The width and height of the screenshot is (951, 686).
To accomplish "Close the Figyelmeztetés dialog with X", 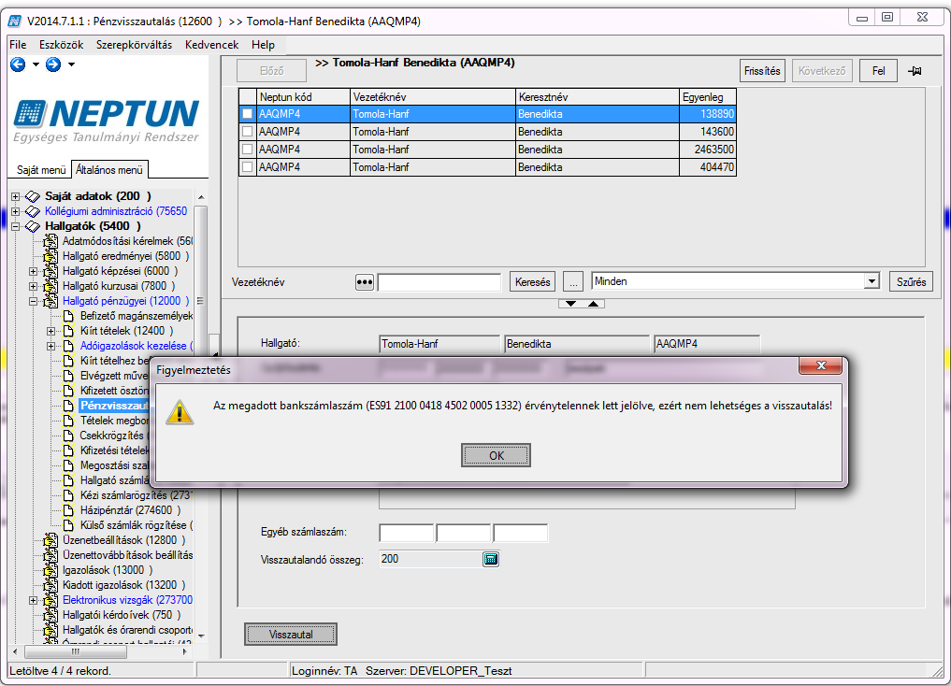I will click(821, 365).
